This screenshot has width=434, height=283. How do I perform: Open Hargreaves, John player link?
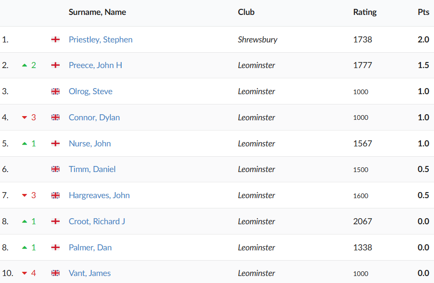[x=99, y=195]
